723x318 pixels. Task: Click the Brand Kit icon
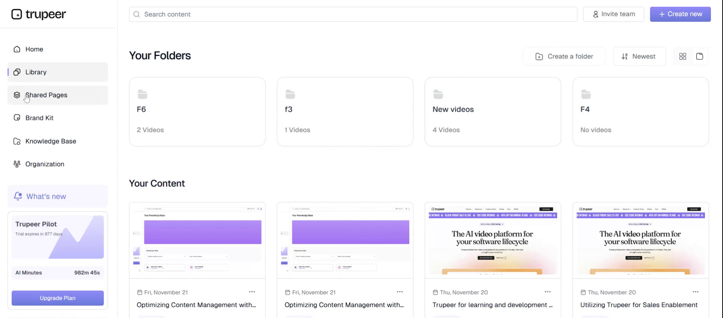[x=17, y=118]
